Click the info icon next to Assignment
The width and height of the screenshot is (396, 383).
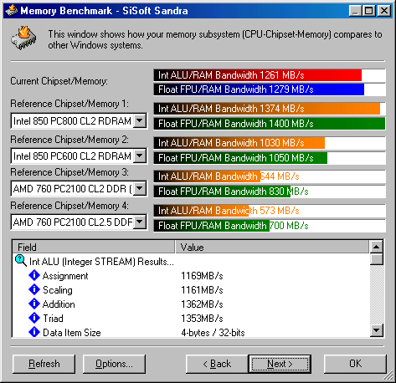[34, 275]
